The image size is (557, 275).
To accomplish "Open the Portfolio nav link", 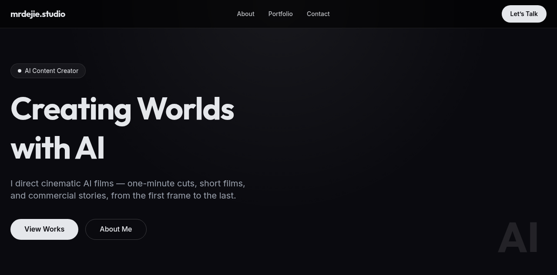I will pos(281,14).
